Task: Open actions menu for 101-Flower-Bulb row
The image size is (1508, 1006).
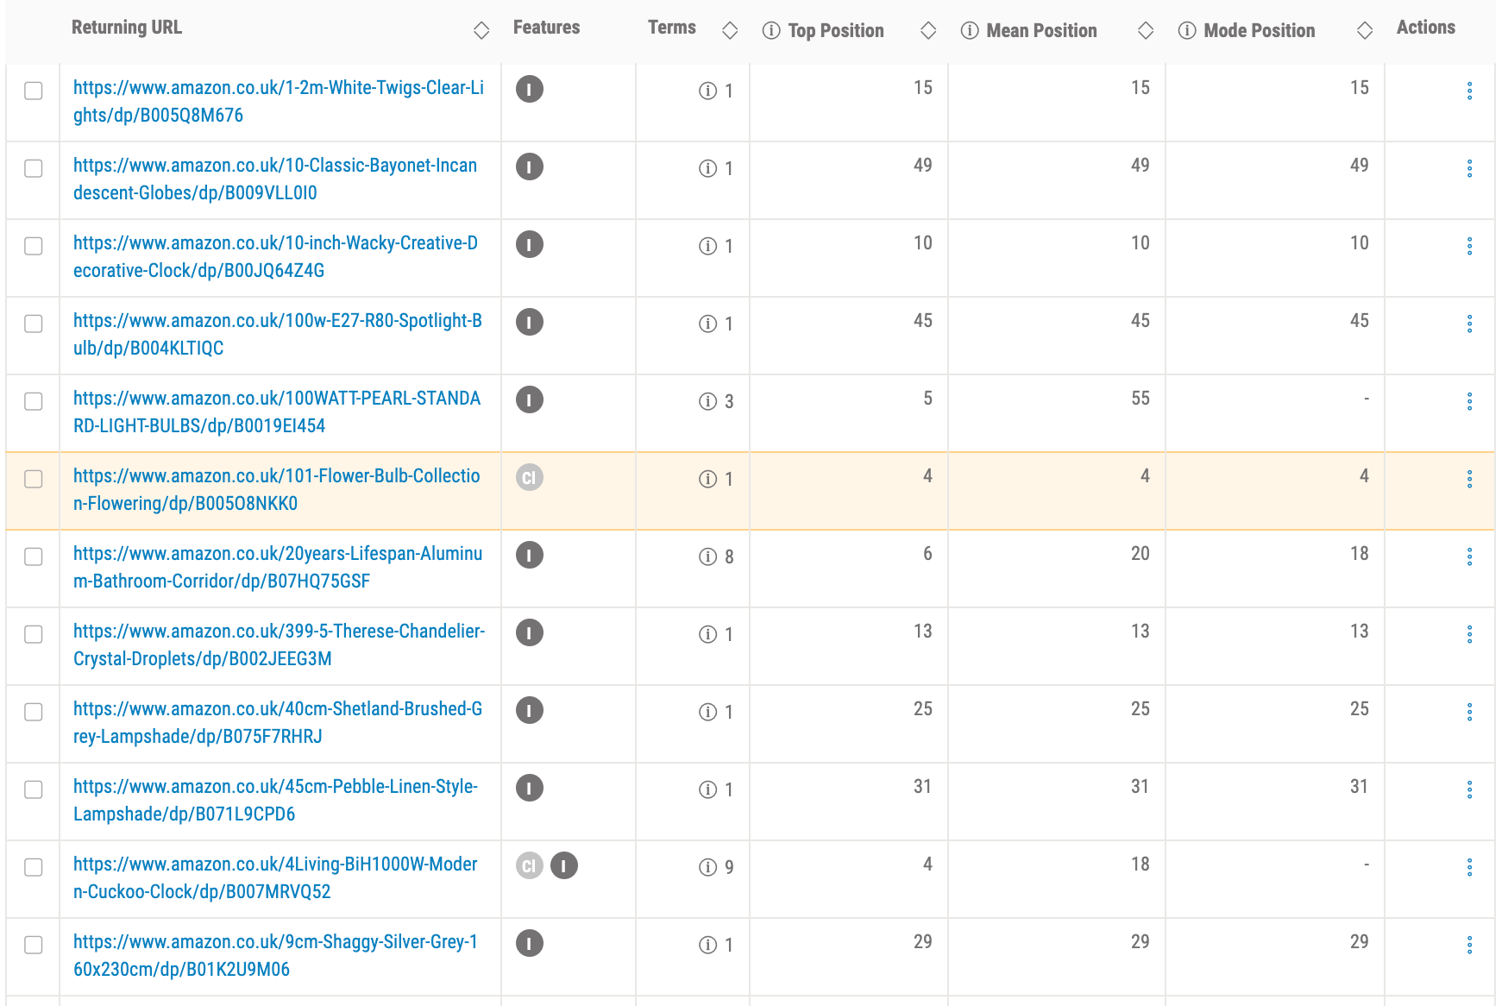Action: pyautogui.click(x=1469, y=479)
